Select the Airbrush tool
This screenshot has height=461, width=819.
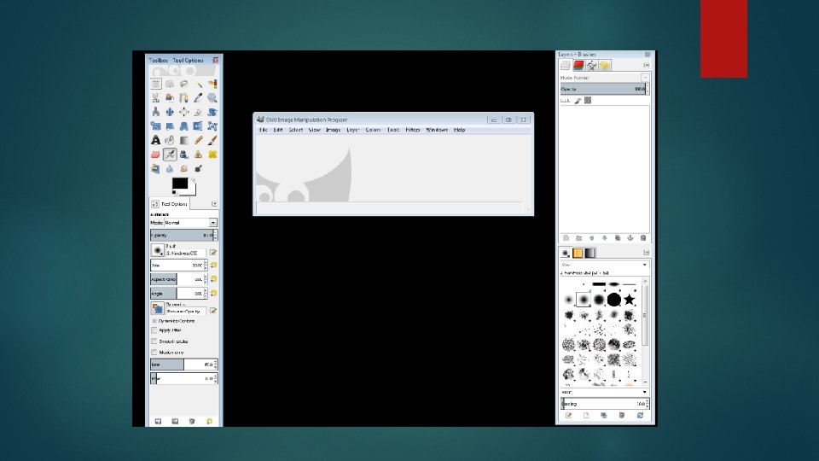170,155
